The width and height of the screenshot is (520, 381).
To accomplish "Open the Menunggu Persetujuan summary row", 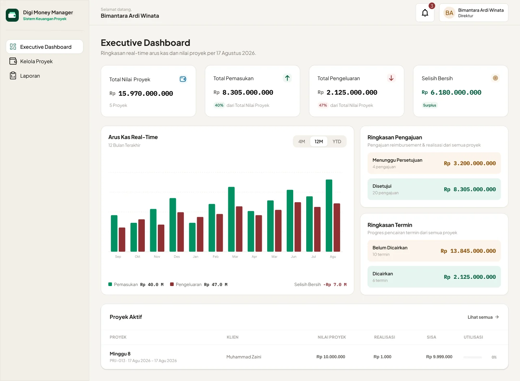I will [x=434, y=163].
